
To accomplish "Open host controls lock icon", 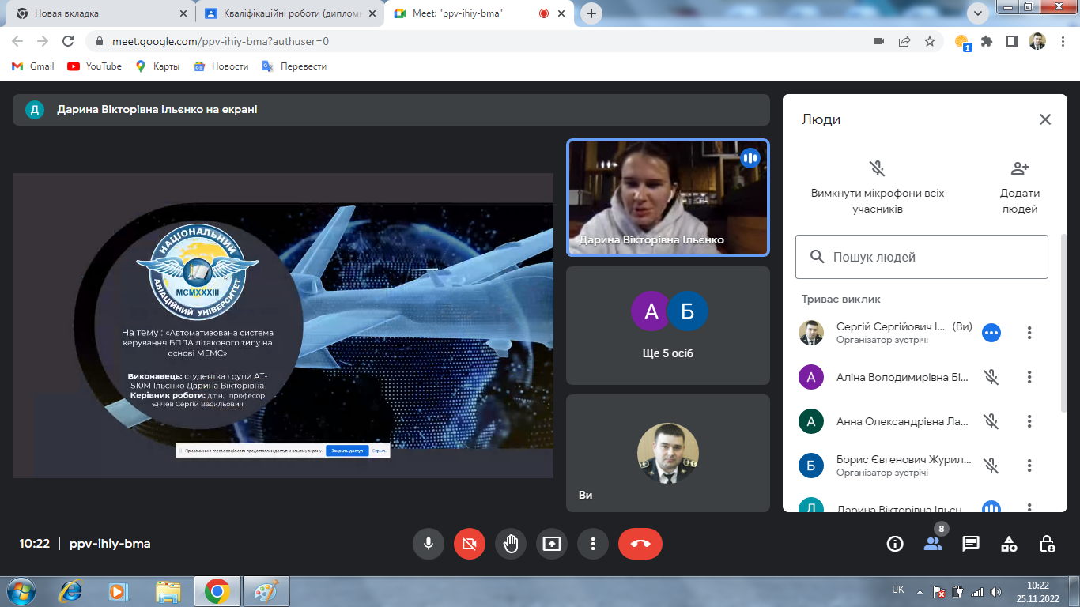I will coord(1047,544).
